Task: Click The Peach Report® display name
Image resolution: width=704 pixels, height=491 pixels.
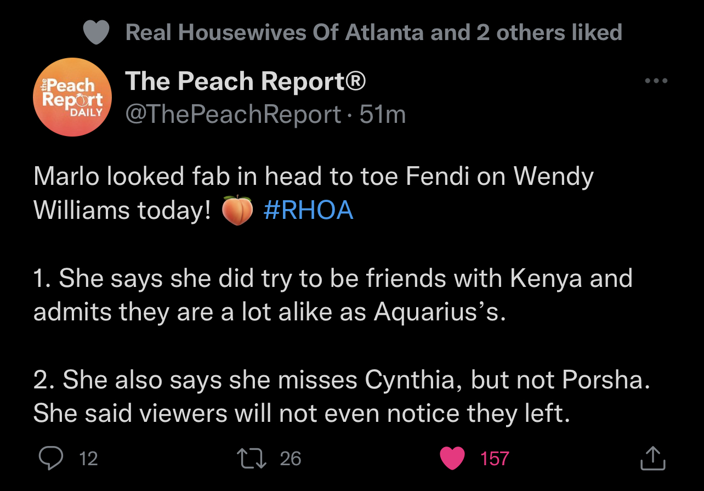Action: [x=245, y=81]
